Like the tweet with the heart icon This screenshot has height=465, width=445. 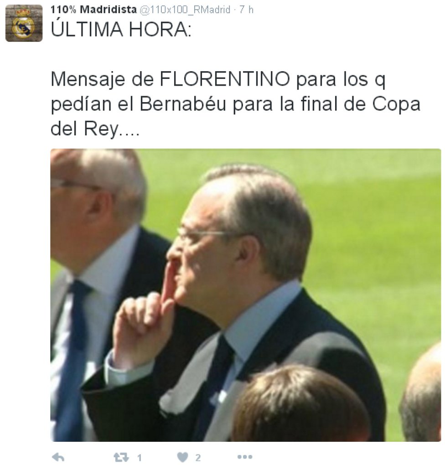click(182, 457)
